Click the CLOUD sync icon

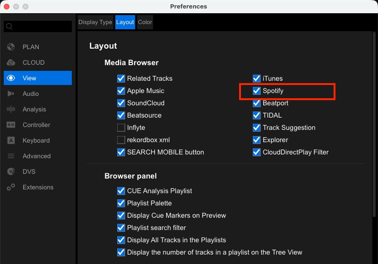click(11, 62)
